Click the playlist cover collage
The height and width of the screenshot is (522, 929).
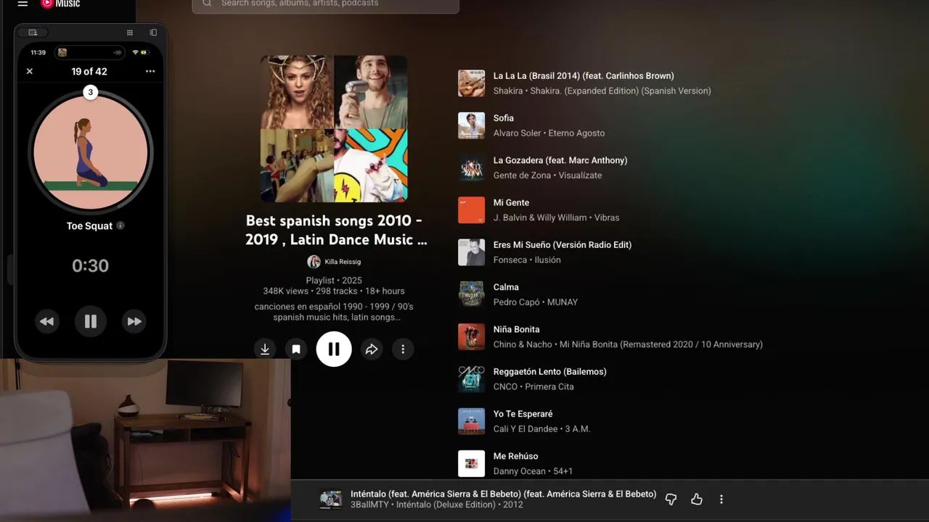click(x=334, y=128)
